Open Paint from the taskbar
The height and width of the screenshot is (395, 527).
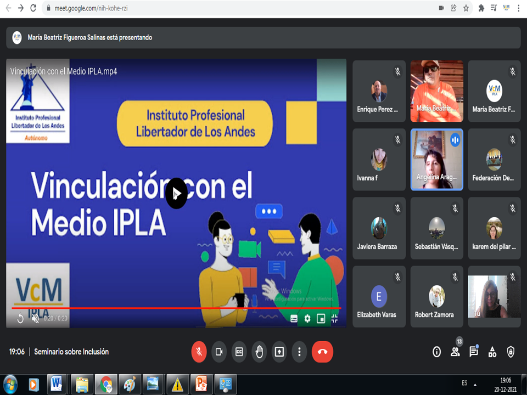tap(130, 384)
